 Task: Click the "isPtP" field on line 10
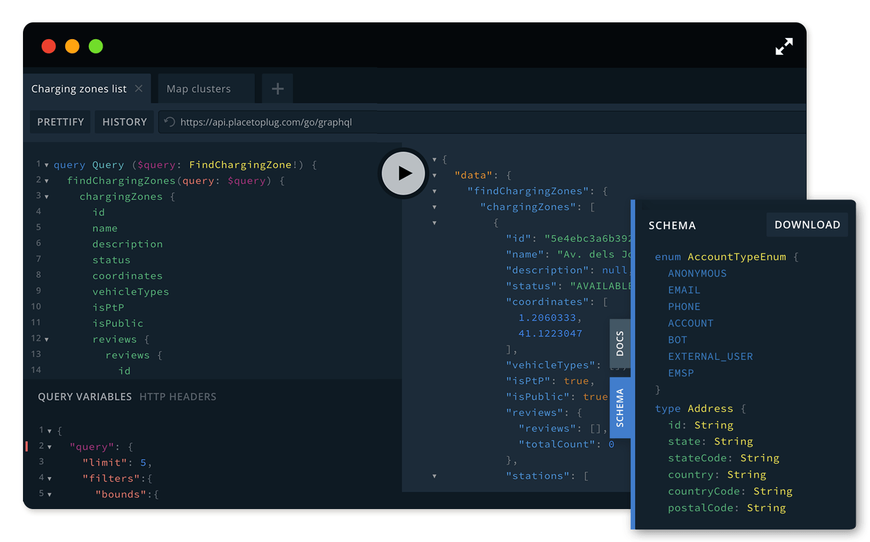coord(108,308)
